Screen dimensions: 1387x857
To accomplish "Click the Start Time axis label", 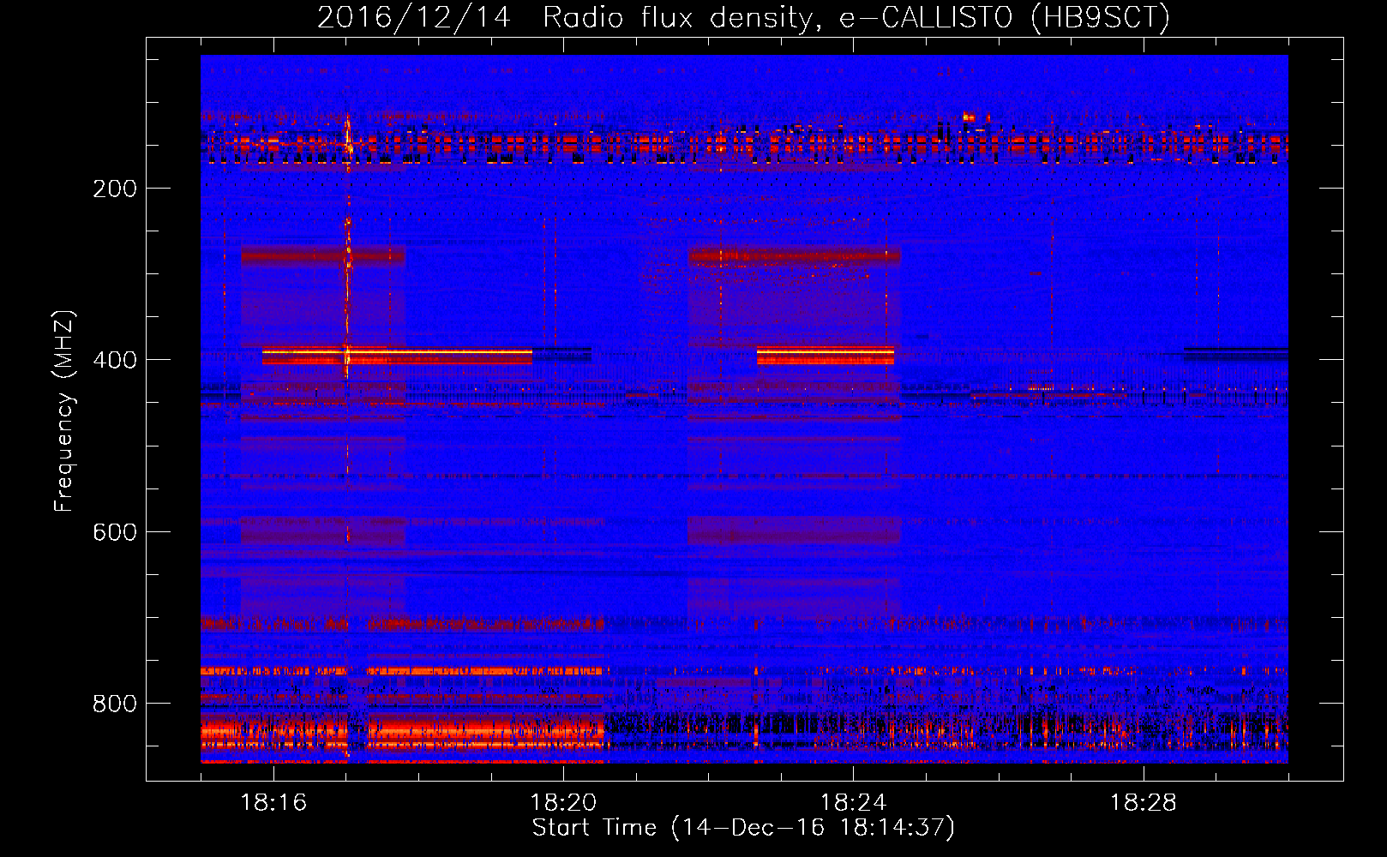I will pyautogui.click(x=743, y=828).
